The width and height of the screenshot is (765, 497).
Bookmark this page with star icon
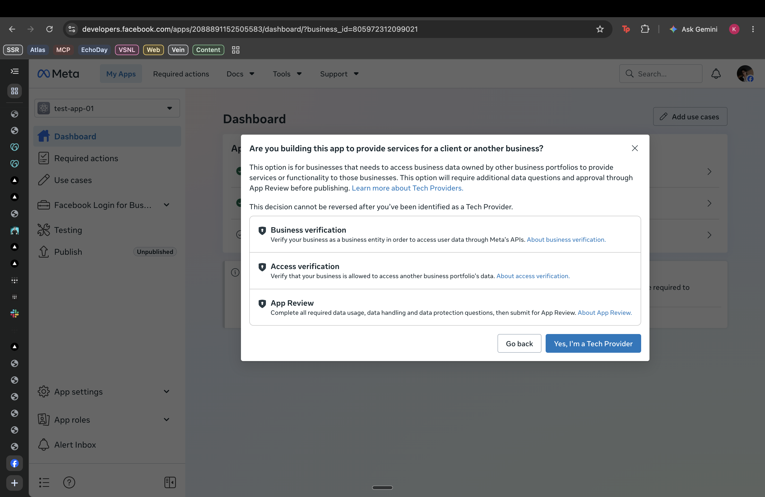pyautogui.click(x=600, y=29)
